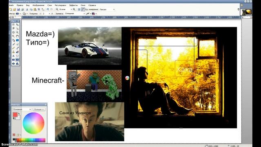This screenshot has width=261, height=147.
Task: Open the Эффекты menu
Action: click(73, 5)
